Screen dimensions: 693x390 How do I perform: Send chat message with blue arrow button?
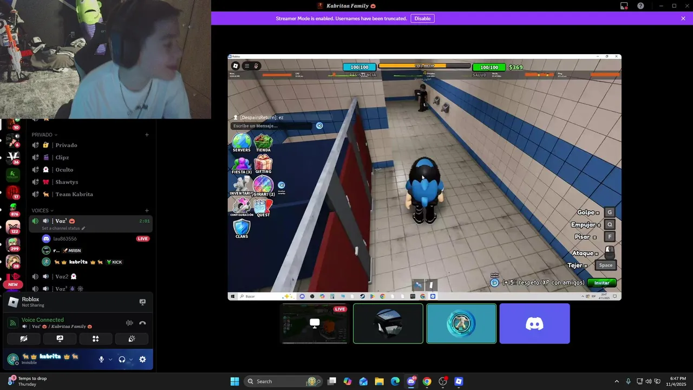319,126
